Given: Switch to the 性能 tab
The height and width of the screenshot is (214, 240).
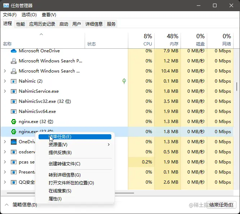Looking at the screenshot, I should click(x=21, y=24).
